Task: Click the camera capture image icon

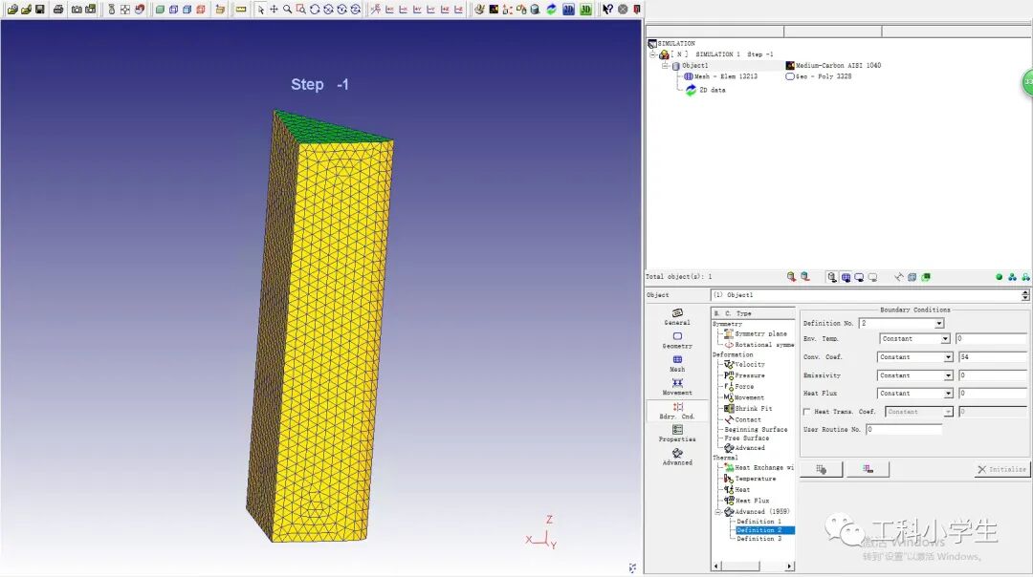Action: coord(77,10)
